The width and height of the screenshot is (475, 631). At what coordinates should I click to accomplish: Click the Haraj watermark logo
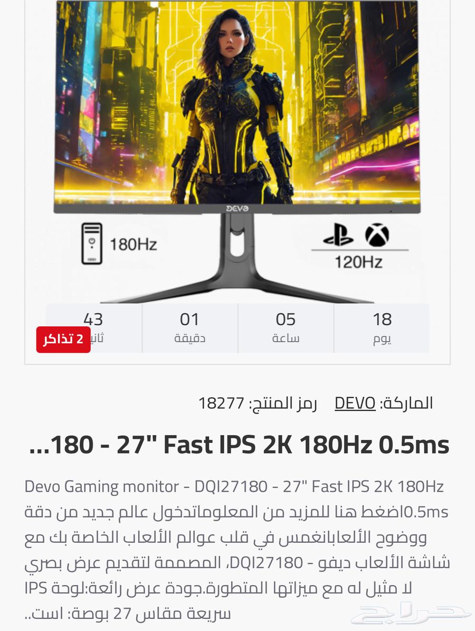(x=410, y=613)
